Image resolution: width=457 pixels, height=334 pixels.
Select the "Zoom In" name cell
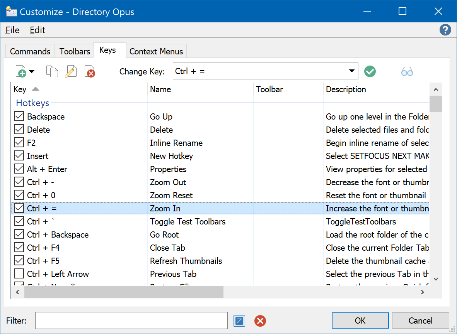point(165,208)
